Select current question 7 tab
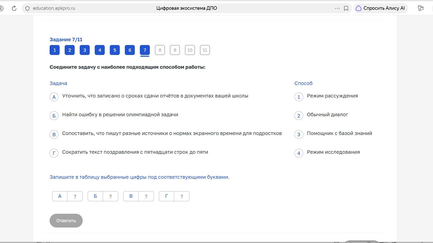 coord(145,50)
